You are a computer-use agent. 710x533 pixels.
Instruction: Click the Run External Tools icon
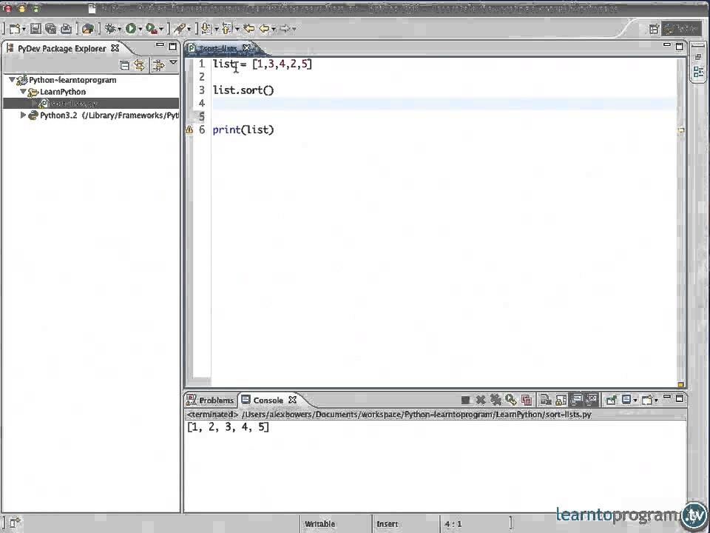[152, 29]
